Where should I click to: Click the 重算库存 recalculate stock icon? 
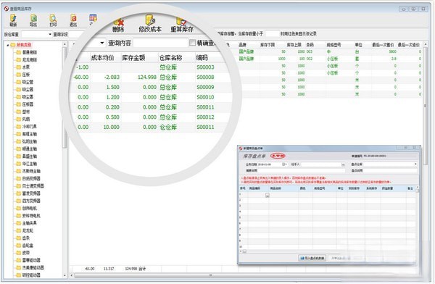(x=182, y=21)
